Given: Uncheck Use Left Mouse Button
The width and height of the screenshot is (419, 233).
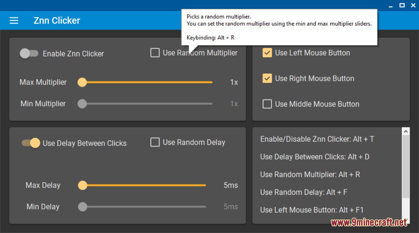Looking at the screenshot, I should [x=267, y=53].
